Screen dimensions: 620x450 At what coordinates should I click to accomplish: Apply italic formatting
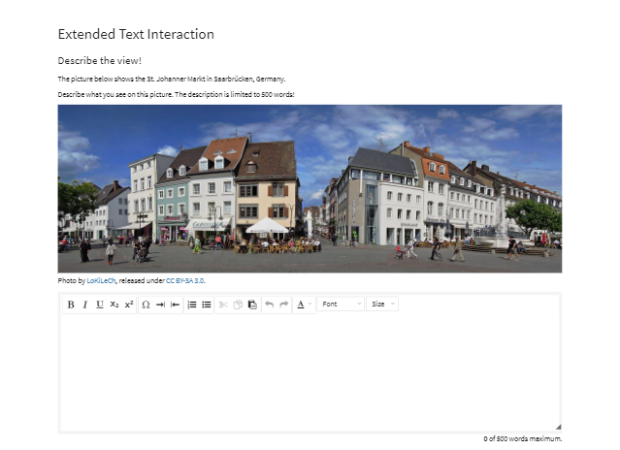pyautogui.click(x=85, y=305)
